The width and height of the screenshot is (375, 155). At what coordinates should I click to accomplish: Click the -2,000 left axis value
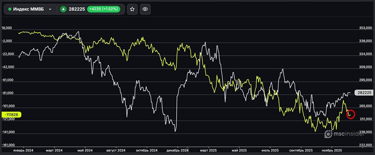tap(7, 41)
